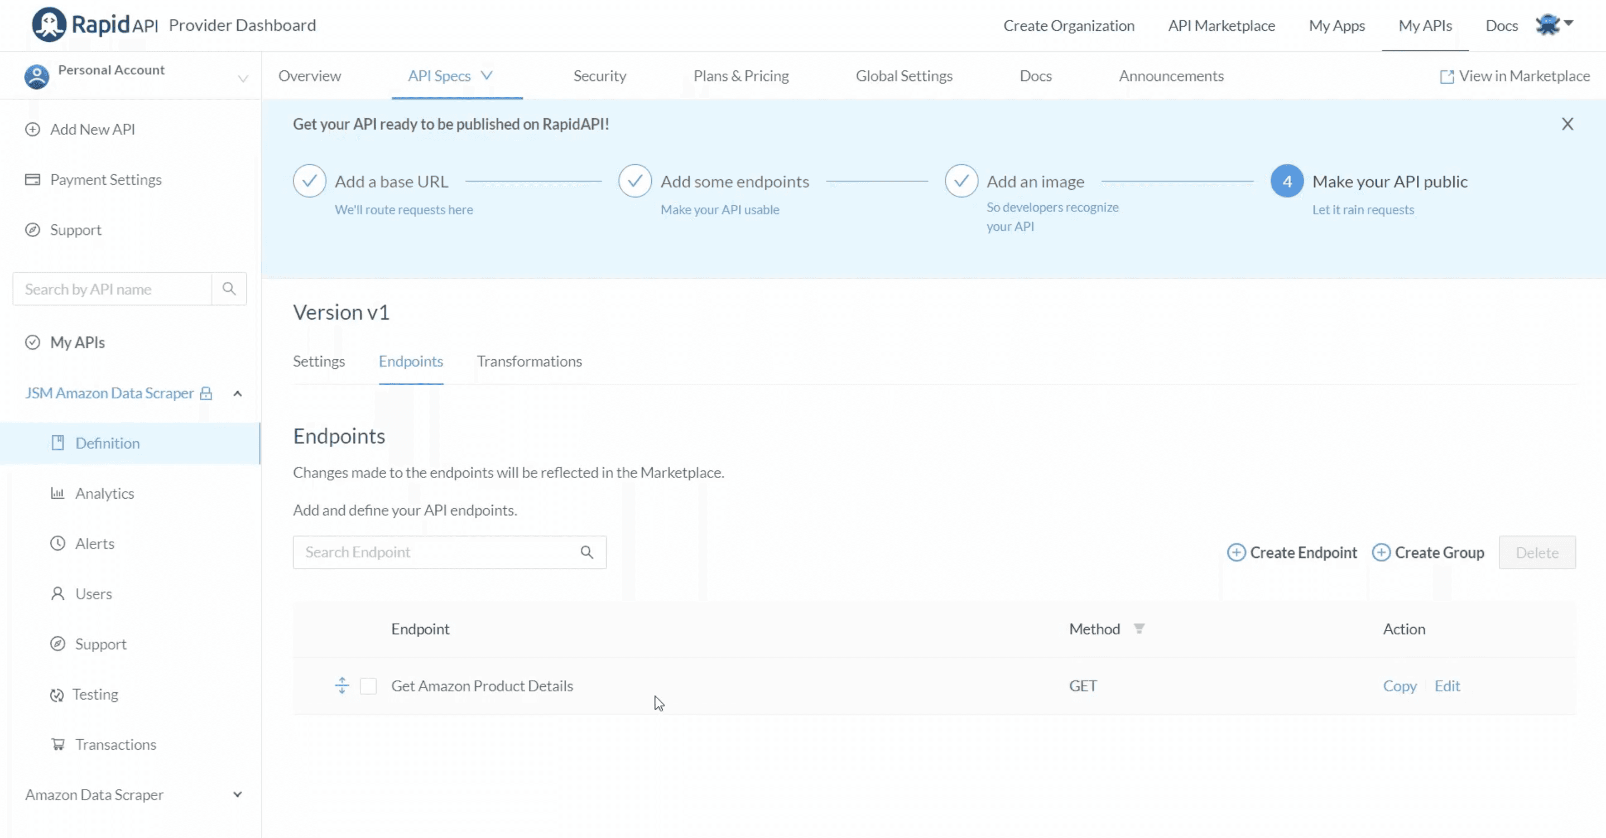This screenshot has width=1606, height=838.
Task: Expand the JSM Amazon Data Scraper tree item
Action: (x=237, y=392)
